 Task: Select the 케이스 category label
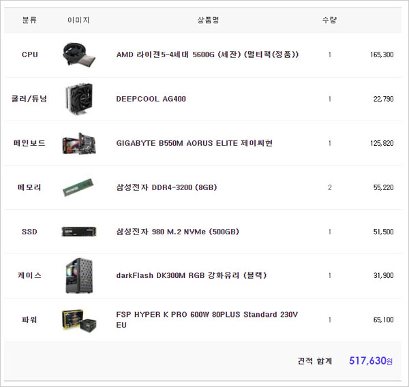click(x=29, y=275)
